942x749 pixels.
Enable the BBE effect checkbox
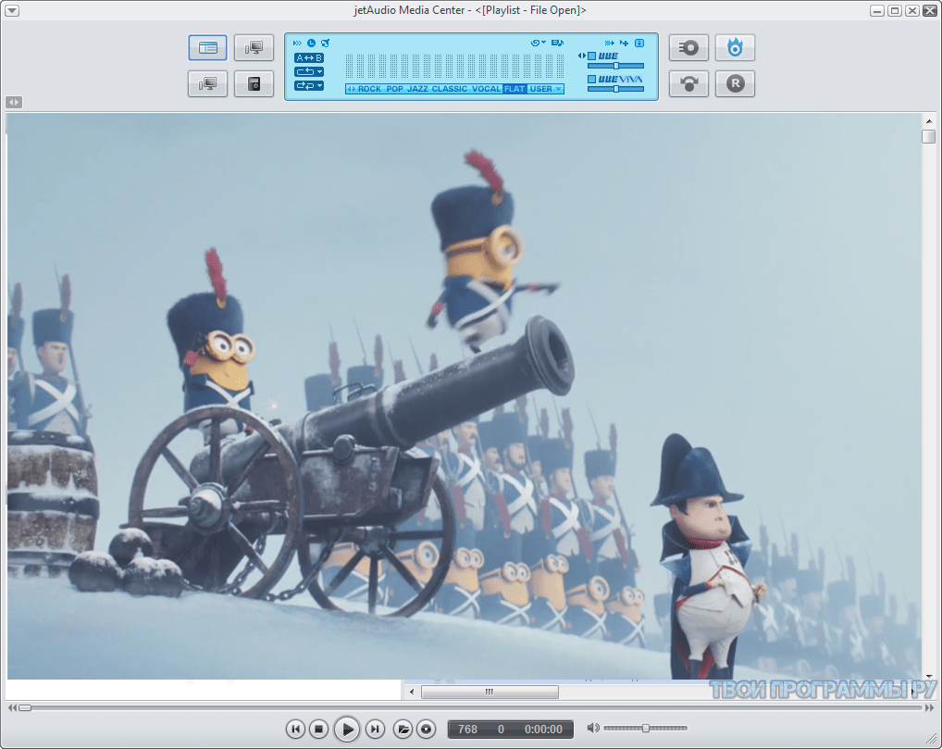tap(591, 56)
